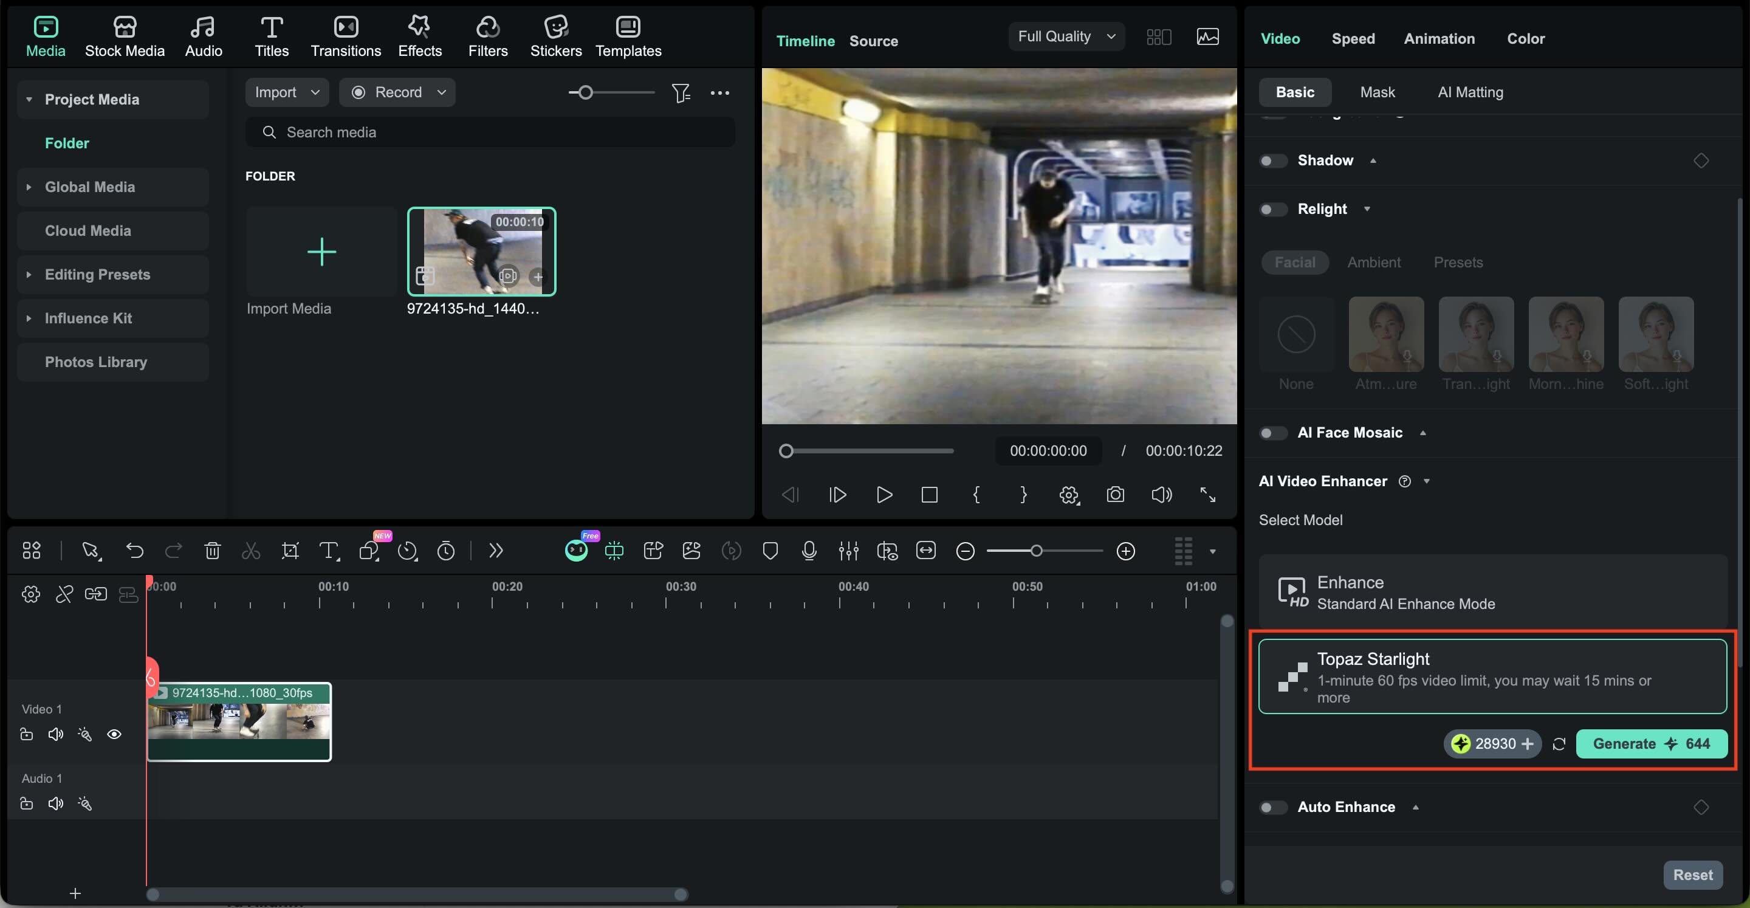Click the snapshot camera icon under preview
1750x908 pixels.
(1115, 495)
